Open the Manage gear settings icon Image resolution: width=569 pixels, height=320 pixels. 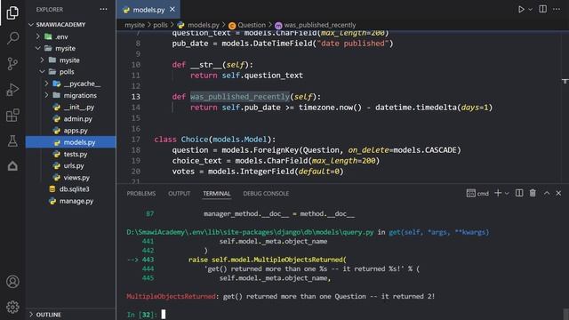coord(12,307)
